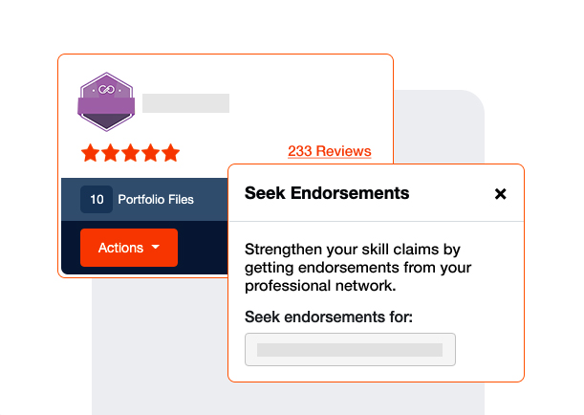The height and width of the screenshot is (415, 584).
Task: Click the caret arrow on Actions
Action: (x=155, y=249)
